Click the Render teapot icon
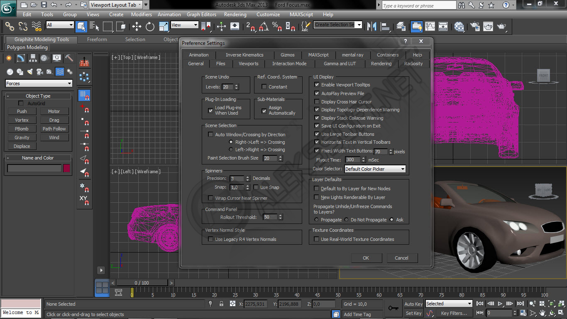567x319 pixels. (502, 27)
